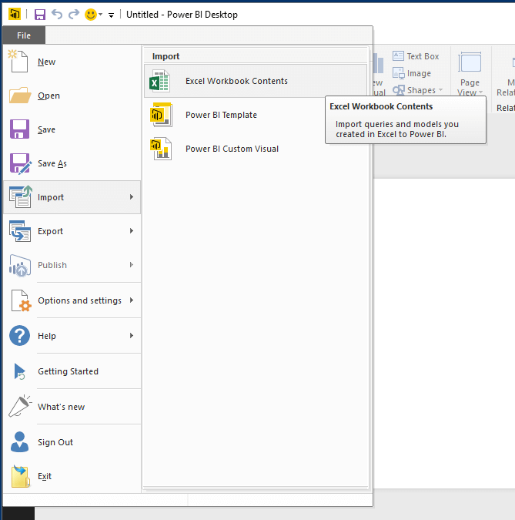
Task: Select Save in the File menu
Action: point(72,129)
